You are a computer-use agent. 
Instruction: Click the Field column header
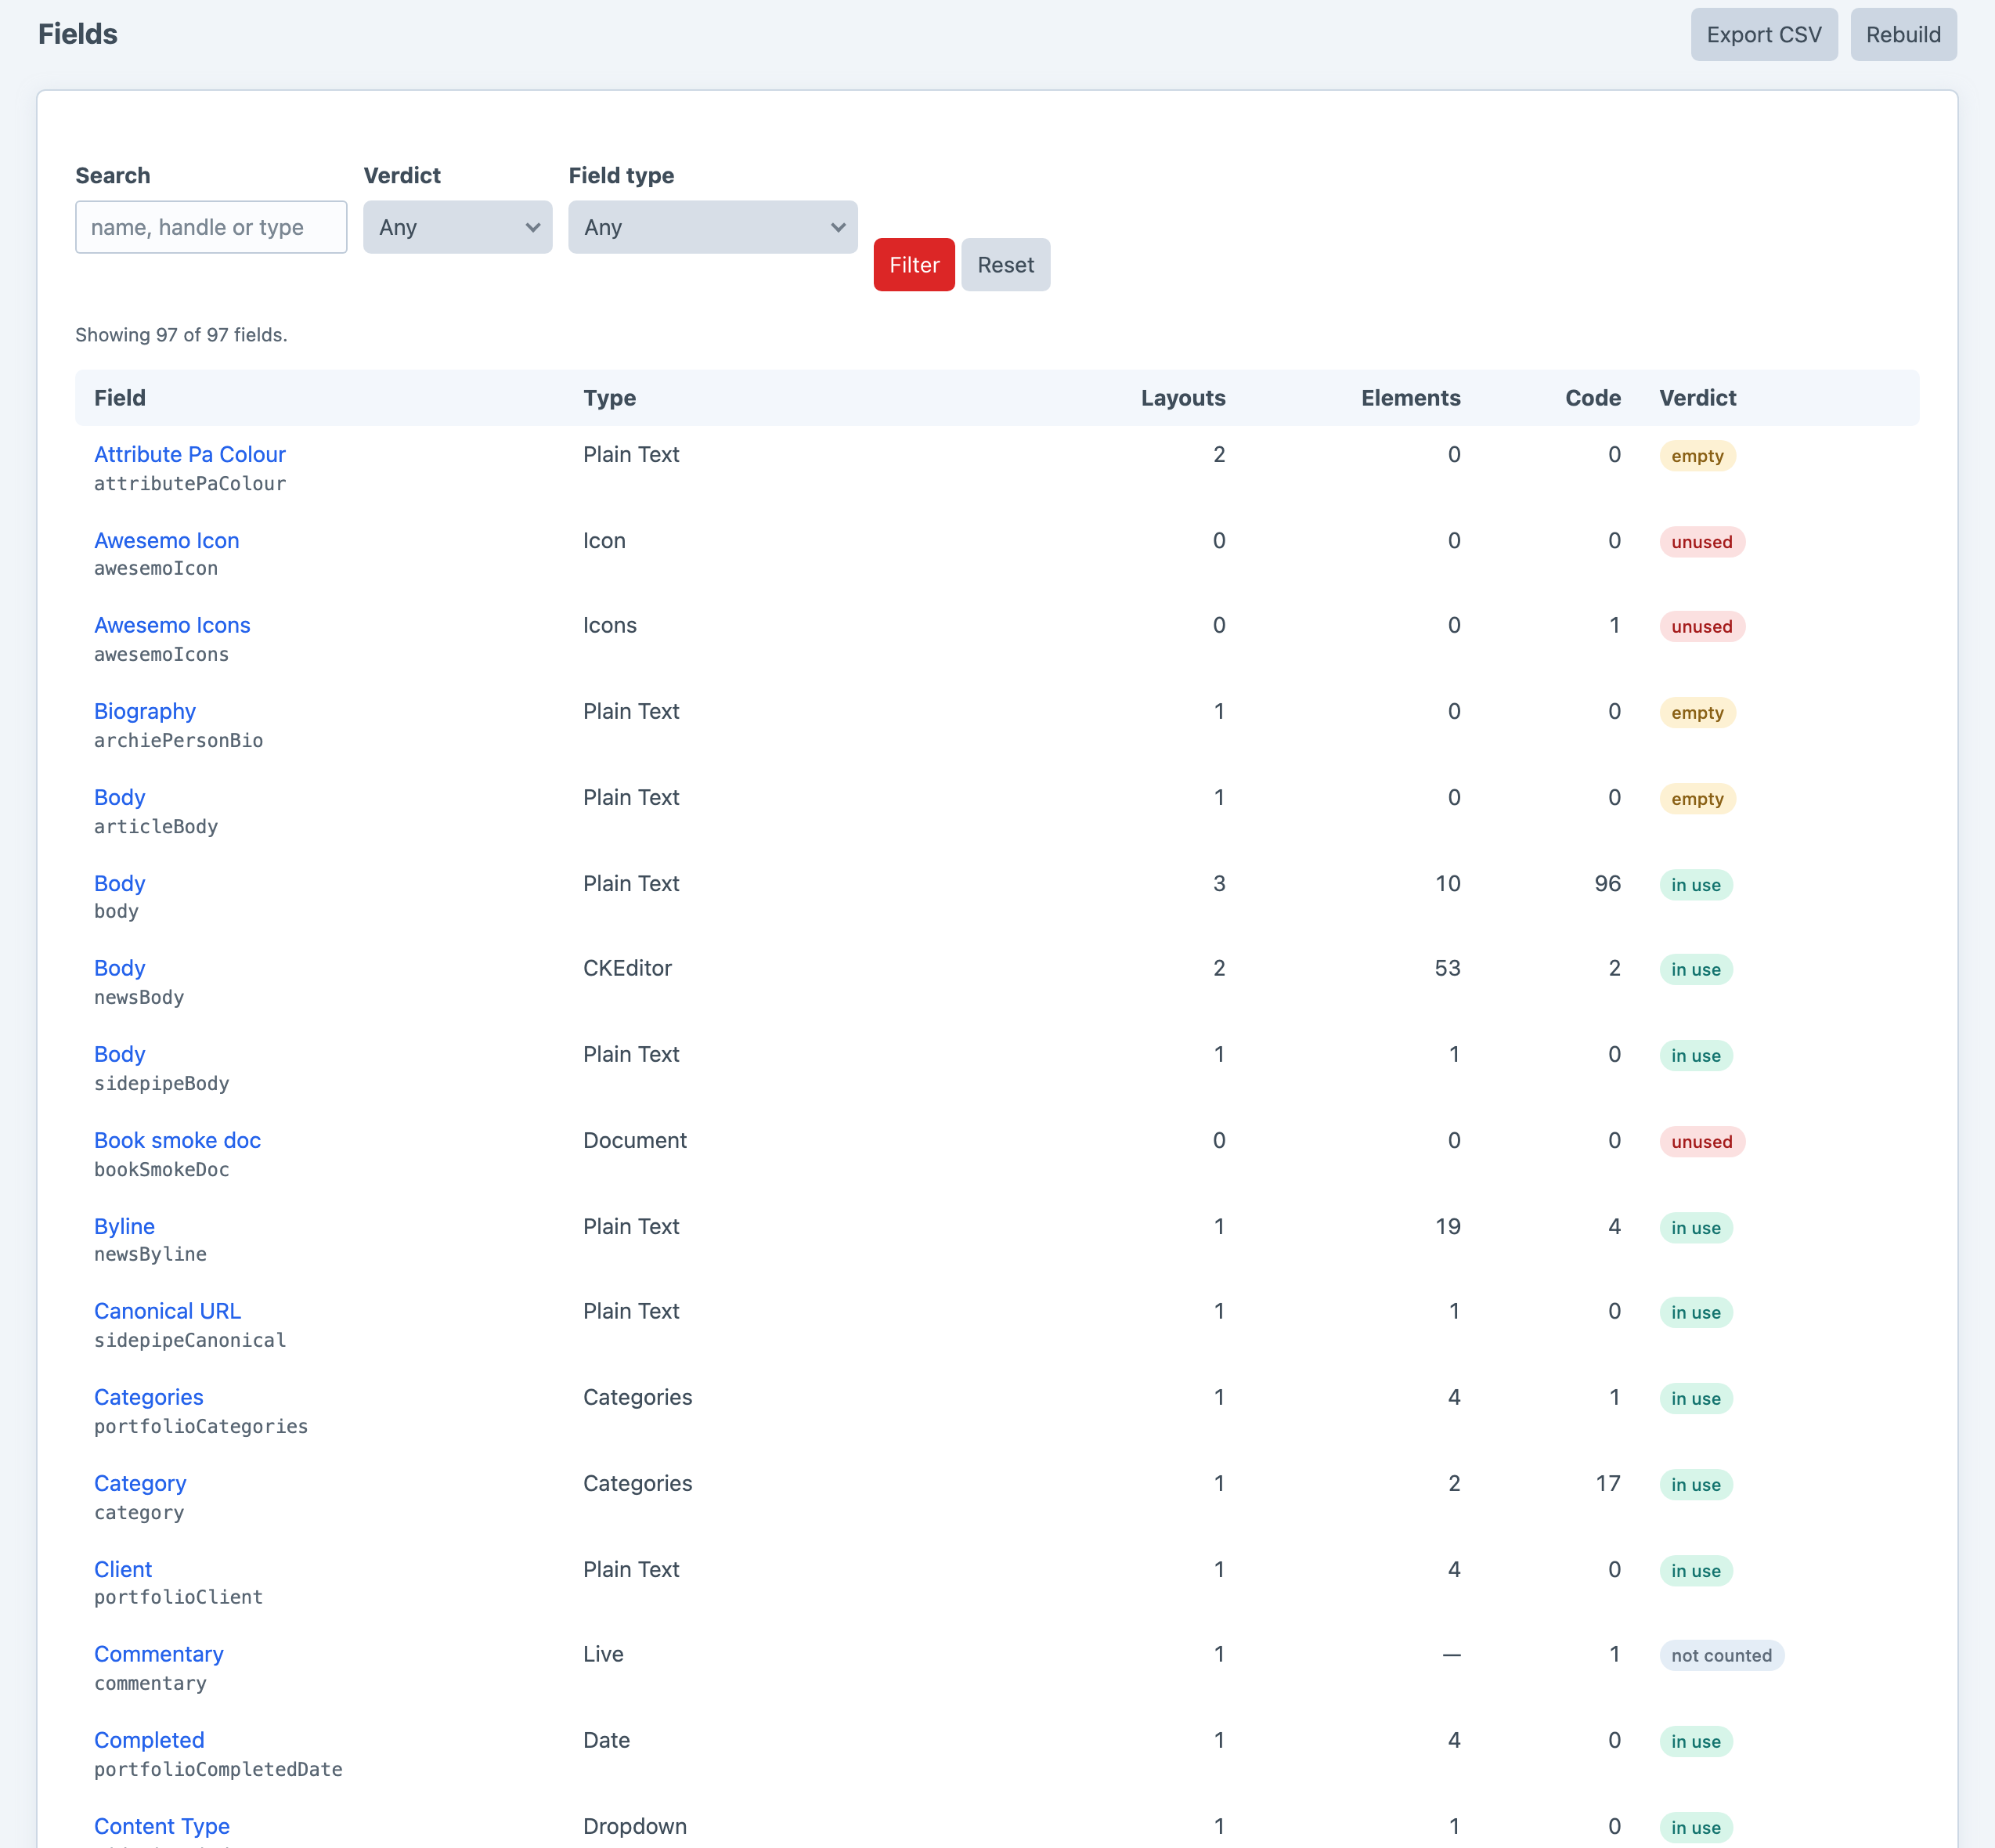coord(120,398)
